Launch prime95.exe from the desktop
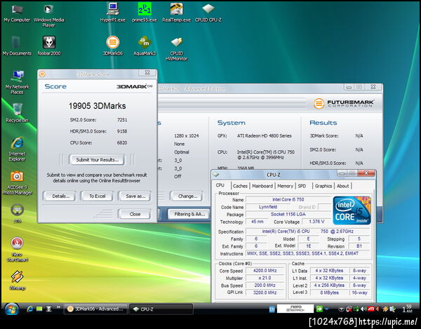 [x=143, y=11]
